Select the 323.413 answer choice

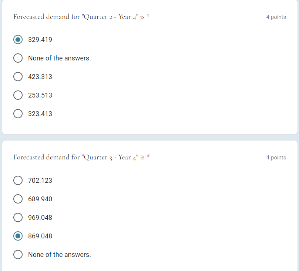(x=18, y=113)
